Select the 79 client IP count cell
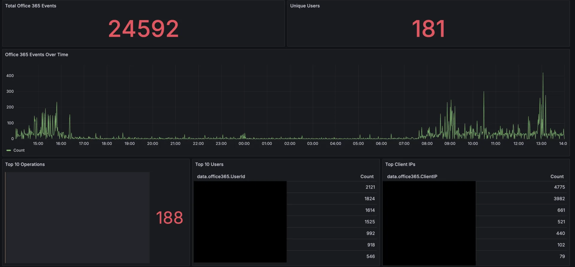575x267 pixels. [x=562, y=257]
